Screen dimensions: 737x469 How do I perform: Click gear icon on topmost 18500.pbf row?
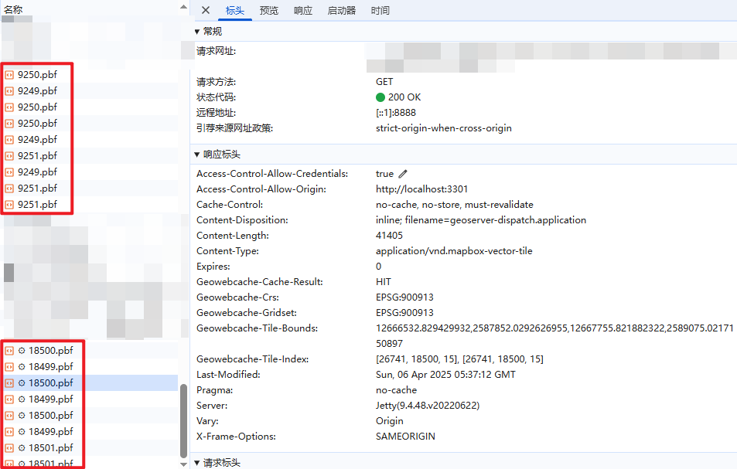click(x=22, y=351)
